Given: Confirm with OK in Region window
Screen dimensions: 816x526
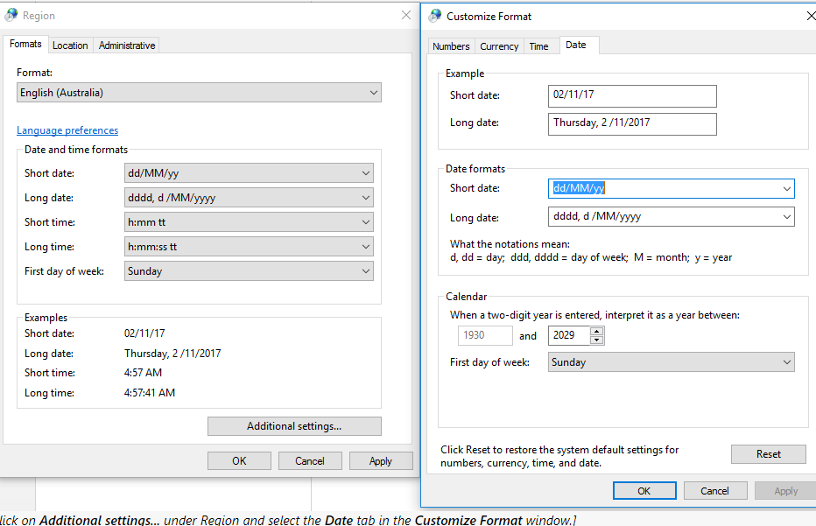Looking at the screenshot, I should point(239,461).
